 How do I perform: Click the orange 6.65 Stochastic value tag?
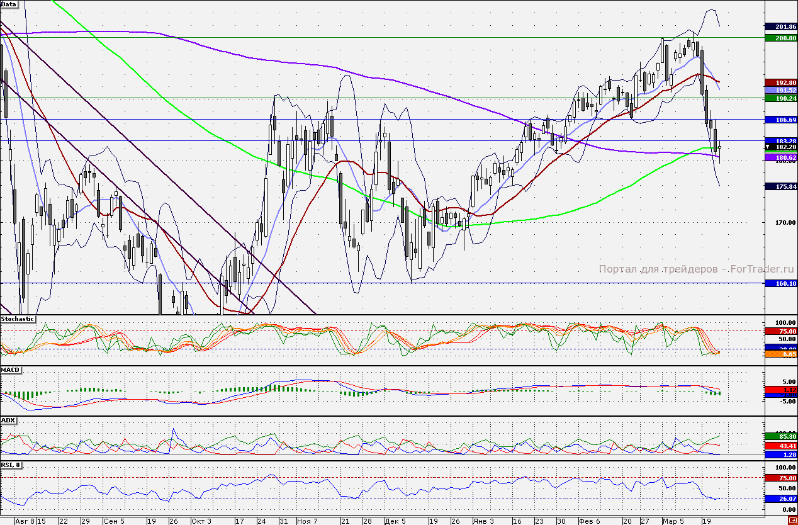point(781,355)
